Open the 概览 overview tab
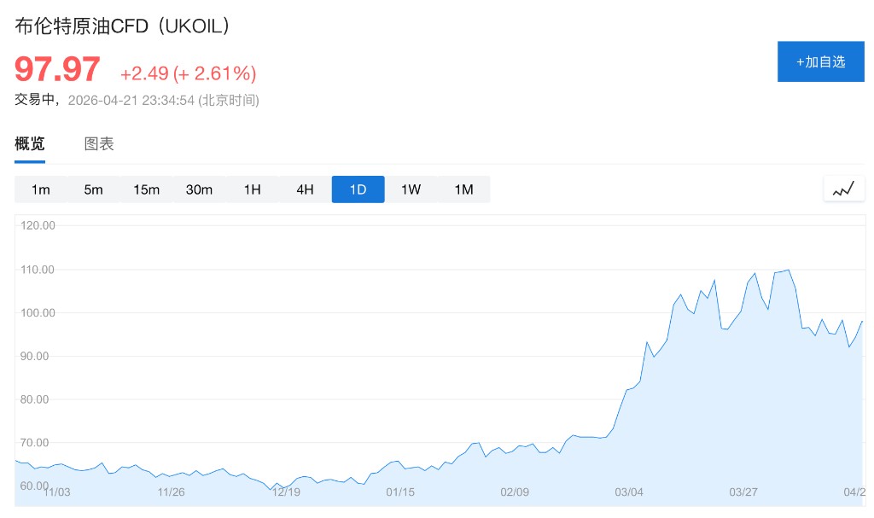This screenshot has width=874, height=518. (x=30, y=144)
